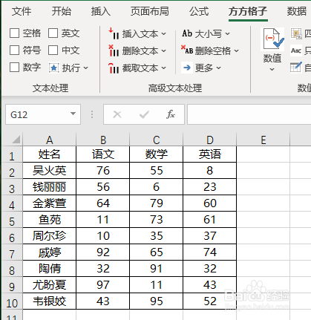Expand the 更多 dropdown arrow
The height and width of the screenshot is (320, 311).
point(218,68)
